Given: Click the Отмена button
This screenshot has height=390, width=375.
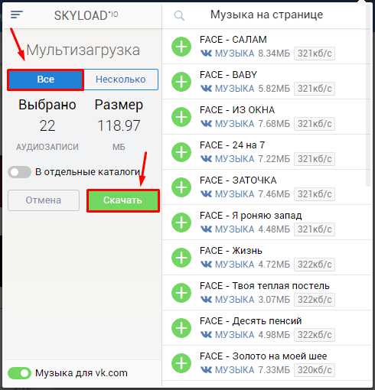Looking at the screenshot, I should [x=44, y=200].
